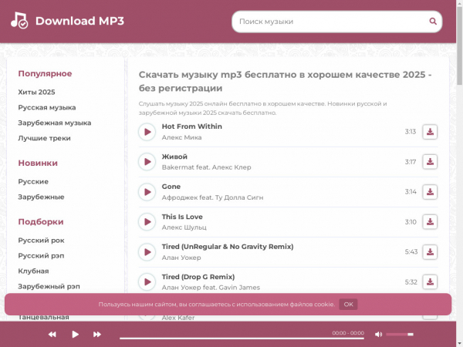
Task: Seek on the player progress bar
Action: click(x=222, y=337)
